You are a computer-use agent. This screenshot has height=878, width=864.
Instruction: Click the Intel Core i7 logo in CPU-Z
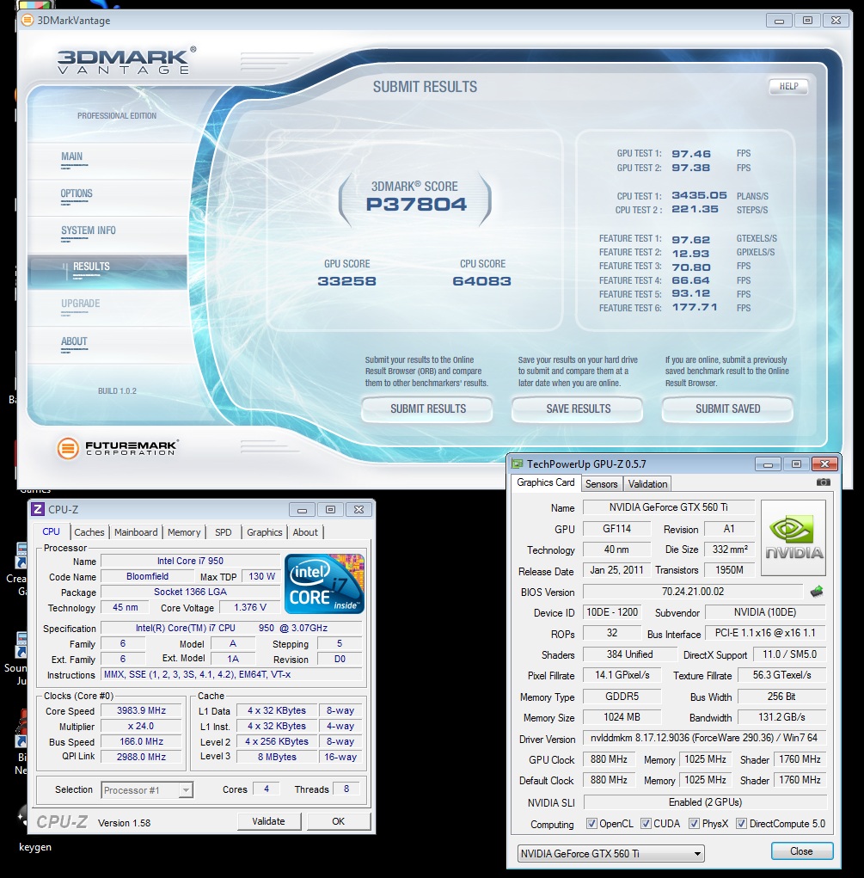(325, 583)
